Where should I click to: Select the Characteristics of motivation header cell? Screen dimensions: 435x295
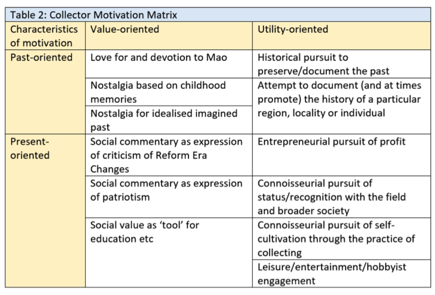point(45,36)
